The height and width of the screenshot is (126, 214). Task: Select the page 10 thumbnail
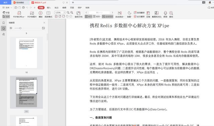[26, 53]
